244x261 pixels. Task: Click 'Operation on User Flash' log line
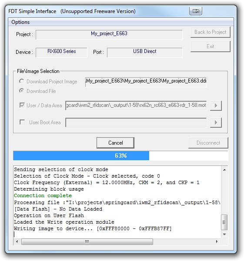[x=49, y=215]
